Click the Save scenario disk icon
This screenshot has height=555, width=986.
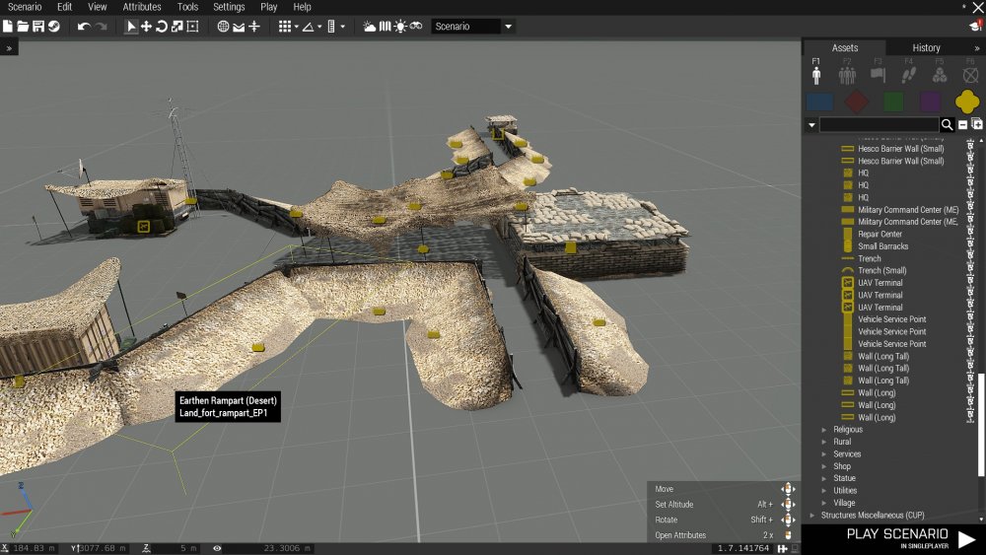[37, 27]
